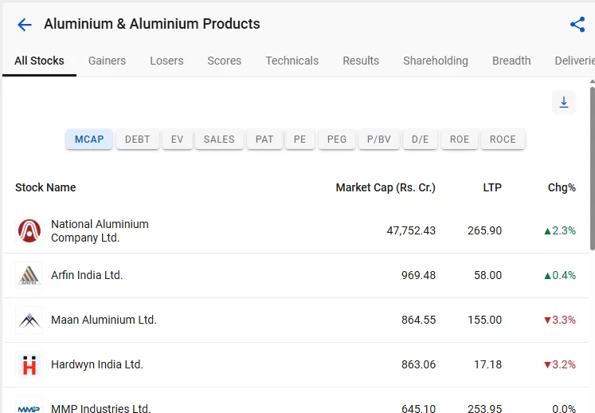Click the 2.3% change value
The width and height of the screenshot is (595, 413).
click(x=560, y=230)
